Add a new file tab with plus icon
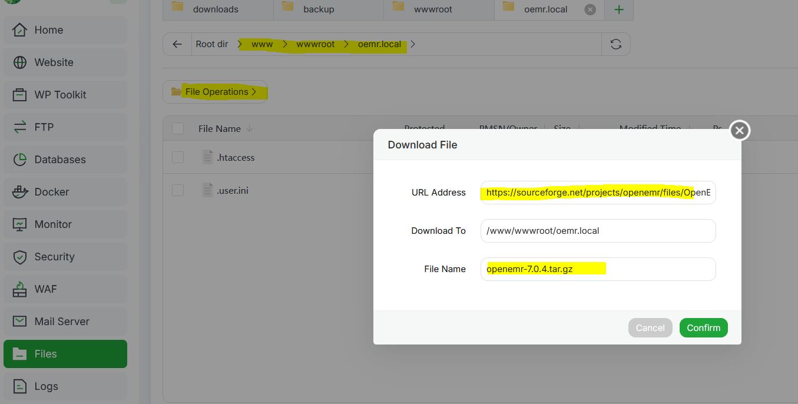The height and width of the screenshot is (404, 798). tap(618, 9)
